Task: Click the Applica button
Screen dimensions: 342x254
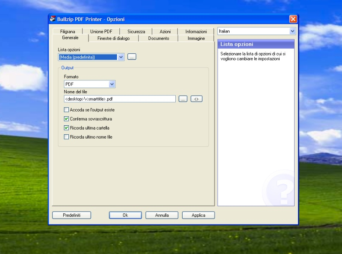Action: pos(198,215)
